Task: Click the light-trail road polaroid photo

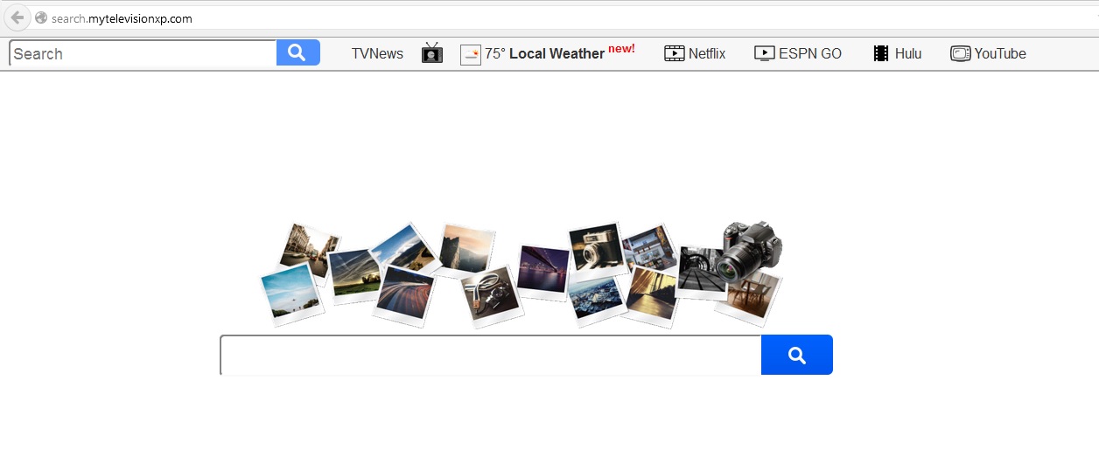Action: click(x=403, y=295)
